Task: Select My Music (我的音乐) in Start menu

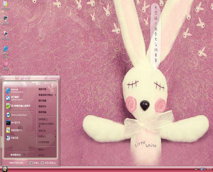Action: 42,106
